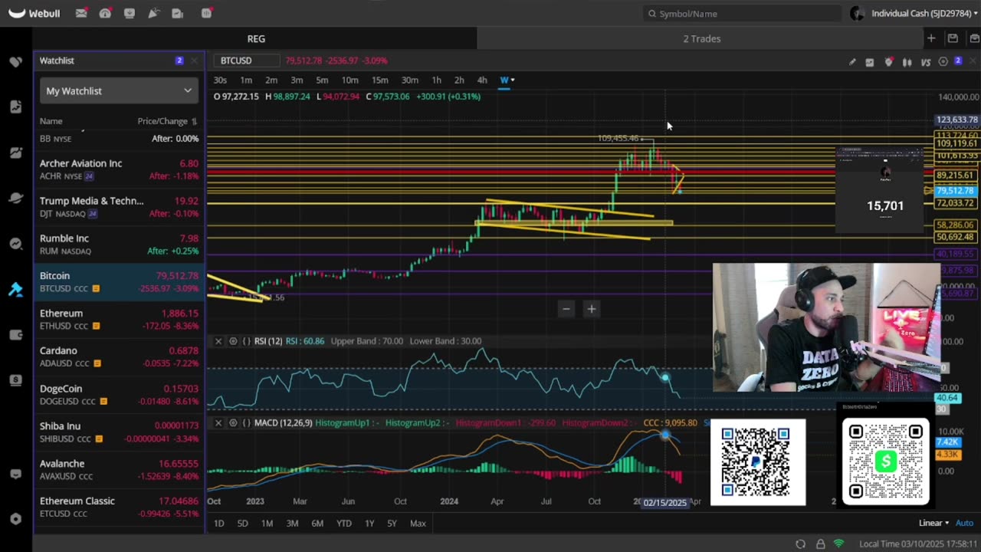Click the BTCUSD symbol box
981x552 pixels.
pyautogui.click(x=246, y=61)
